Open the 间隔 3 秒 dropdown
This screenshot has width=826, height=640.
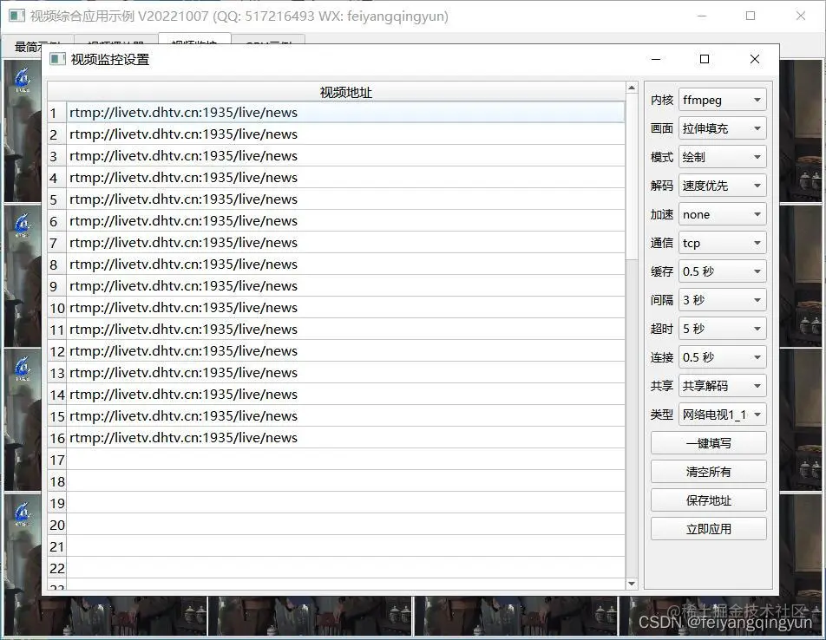(722, 300)
